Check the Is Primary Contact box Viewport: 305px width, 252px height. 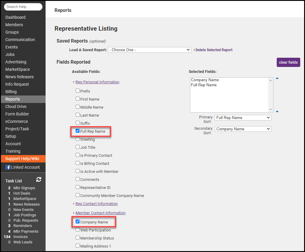(78, 155)
